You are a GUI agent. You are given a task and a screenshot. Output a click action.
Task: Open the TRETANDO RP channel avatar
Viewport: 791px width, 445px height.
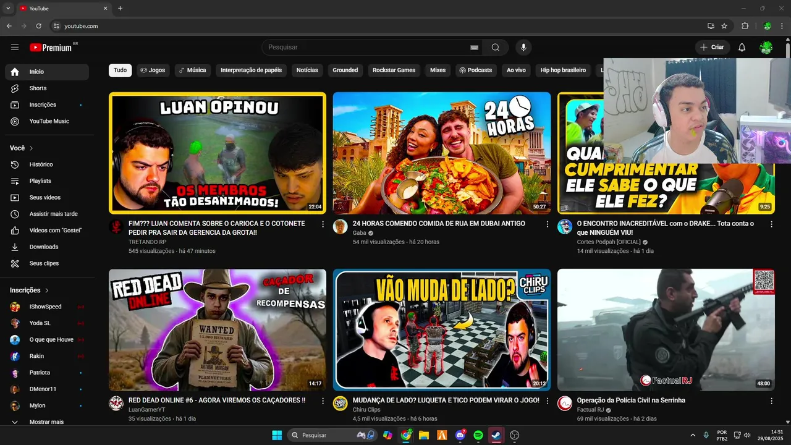point(116,226)
